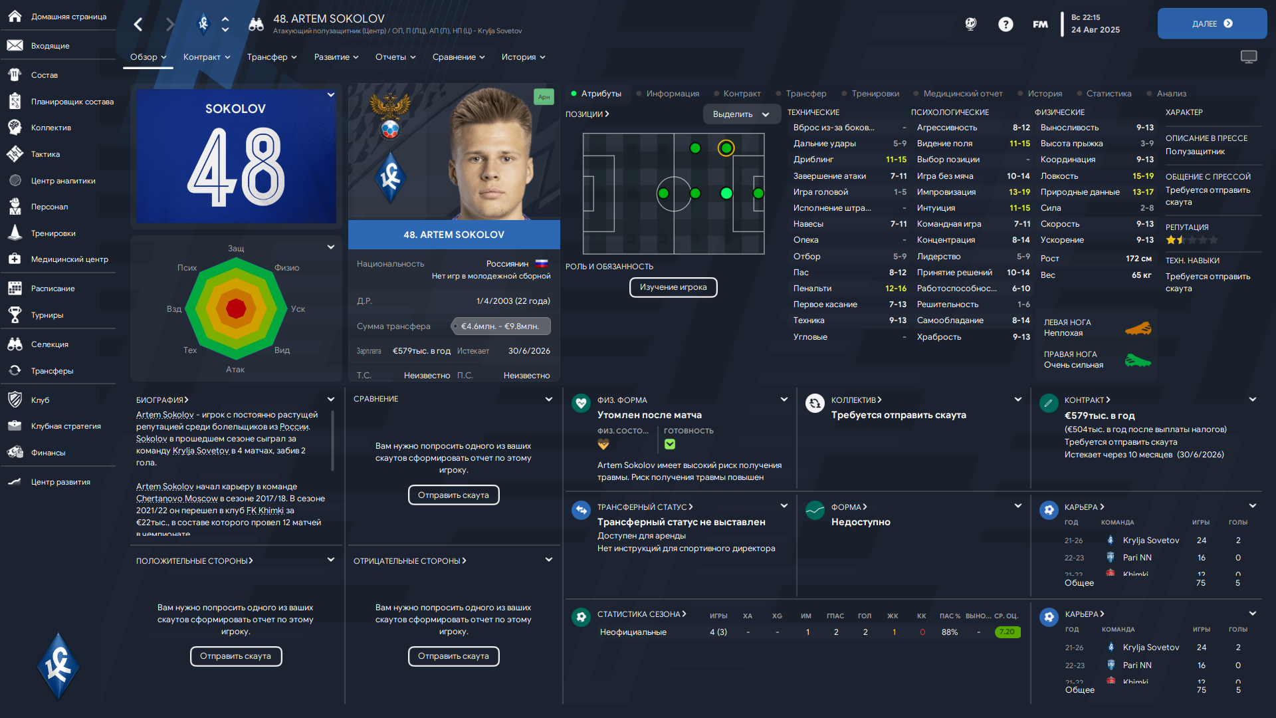Open the Finances sidebar icon
1276x718 pixels.
[15, 453]
